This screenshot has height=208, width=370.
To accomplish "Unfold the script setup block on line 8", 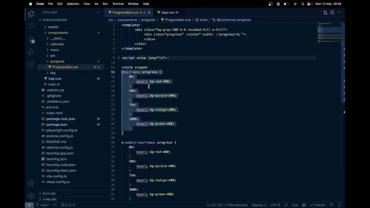I will 119,58.
